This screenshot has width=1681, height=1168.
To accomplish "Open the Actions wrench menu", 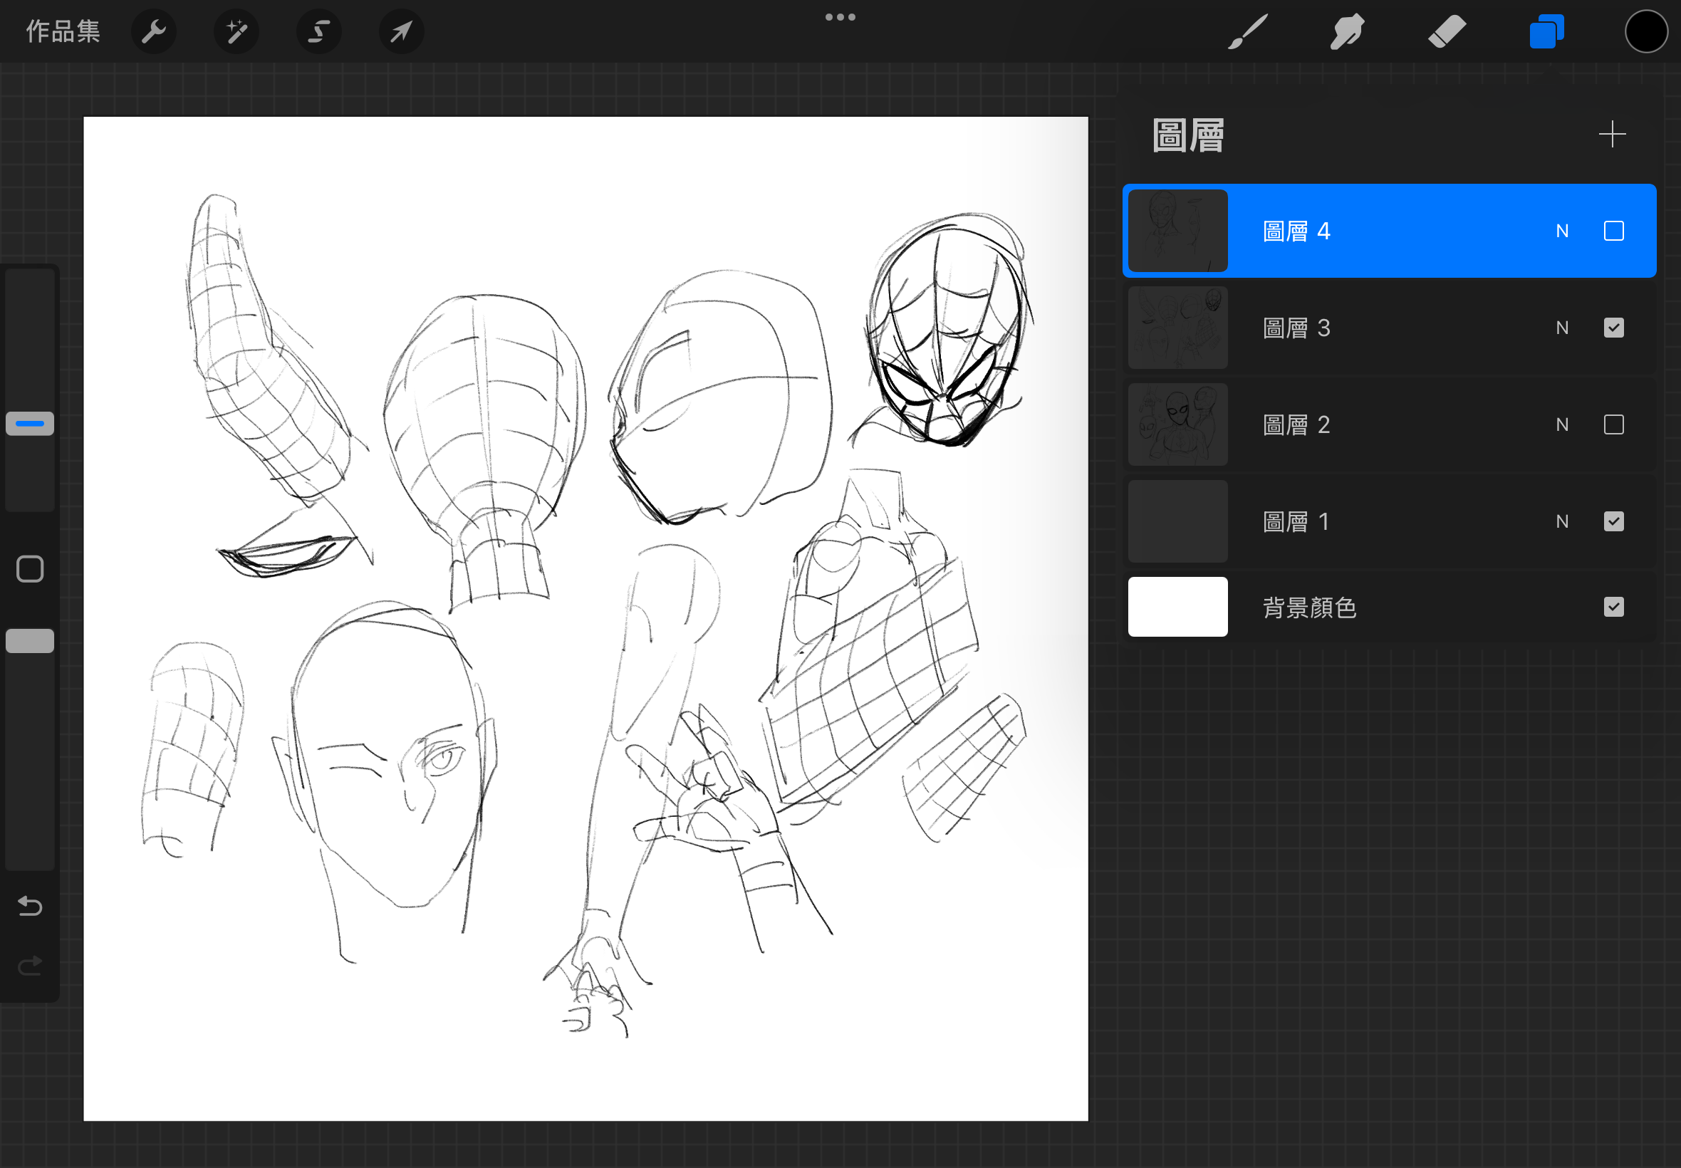I will 154,31.
